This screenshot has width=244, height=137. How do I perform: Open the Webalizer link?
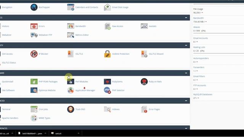[6, 35]
